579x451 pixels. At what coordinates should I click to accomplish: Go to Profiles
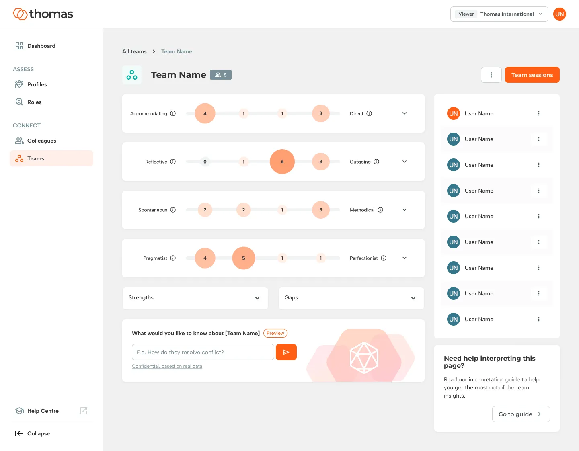coord(51,84)
